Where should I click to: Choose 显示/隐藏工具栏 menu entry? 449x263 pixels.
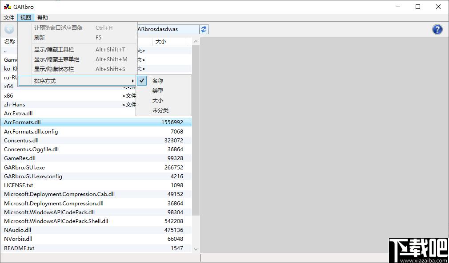tap(77, 49)
